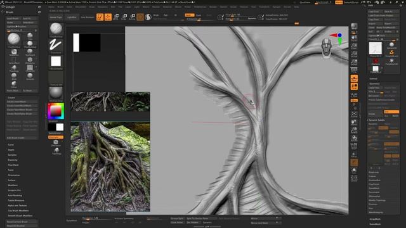
Task: Expand the Curve section in Brush palette
Action: click(11, 145)
